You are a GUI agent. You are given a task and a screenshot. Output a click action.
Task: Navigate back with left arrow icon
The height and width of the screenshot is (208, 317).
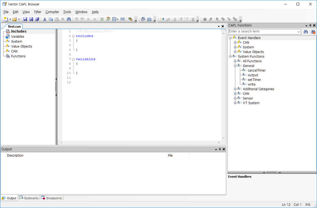pos(88,19)
